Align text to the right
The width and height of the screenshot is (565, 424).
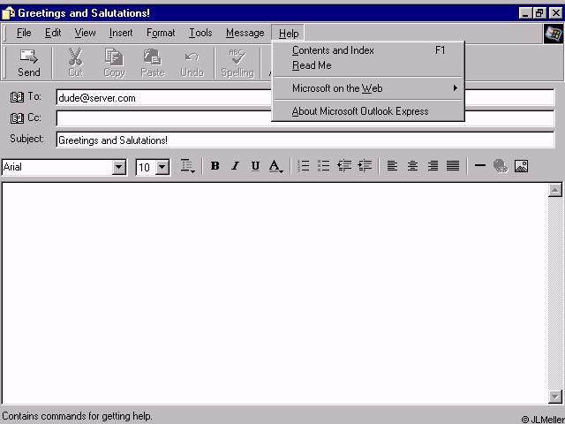coord(433,166)
